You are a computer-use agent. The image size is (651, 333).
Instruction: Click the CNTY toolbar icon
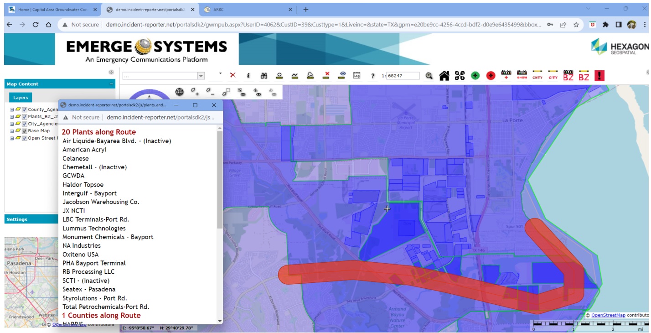537,75
